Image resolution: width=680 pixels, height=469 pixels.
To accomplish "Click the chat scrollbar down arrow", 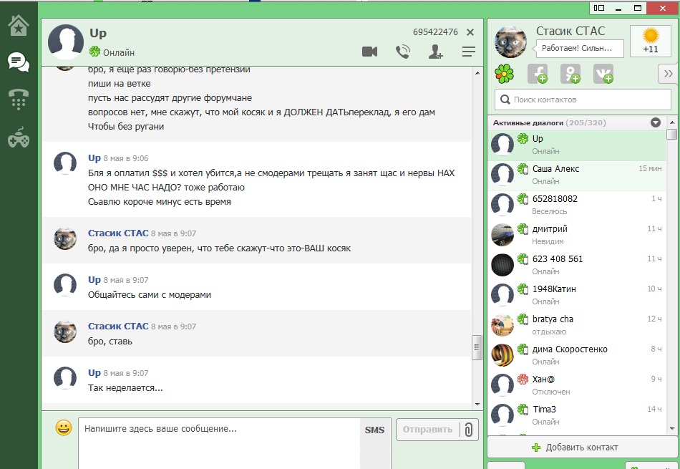I will (477, 405).
